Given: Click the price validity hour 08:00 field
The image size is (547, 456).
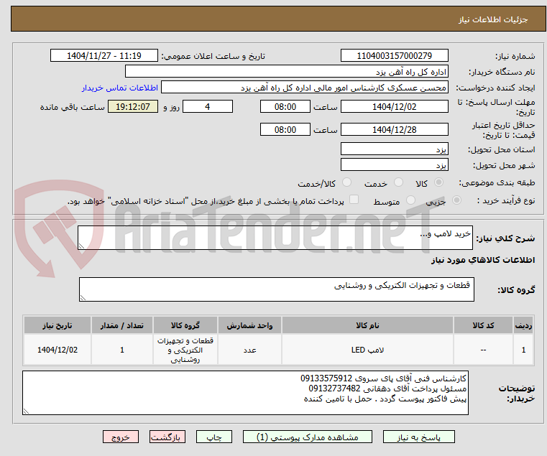Looking at the screenshot, I should (285, 129).
